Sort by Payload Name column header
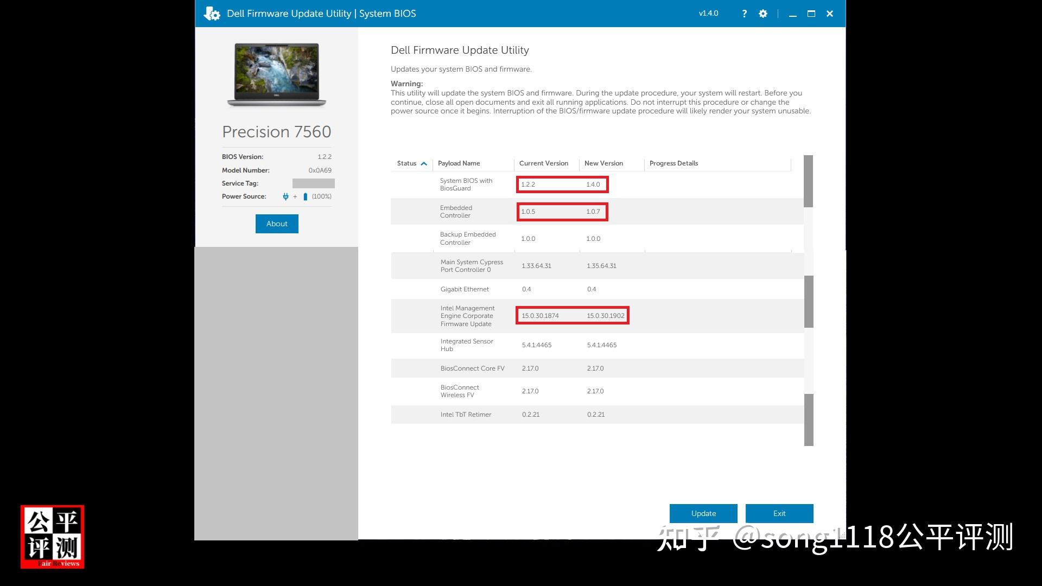 459,163
